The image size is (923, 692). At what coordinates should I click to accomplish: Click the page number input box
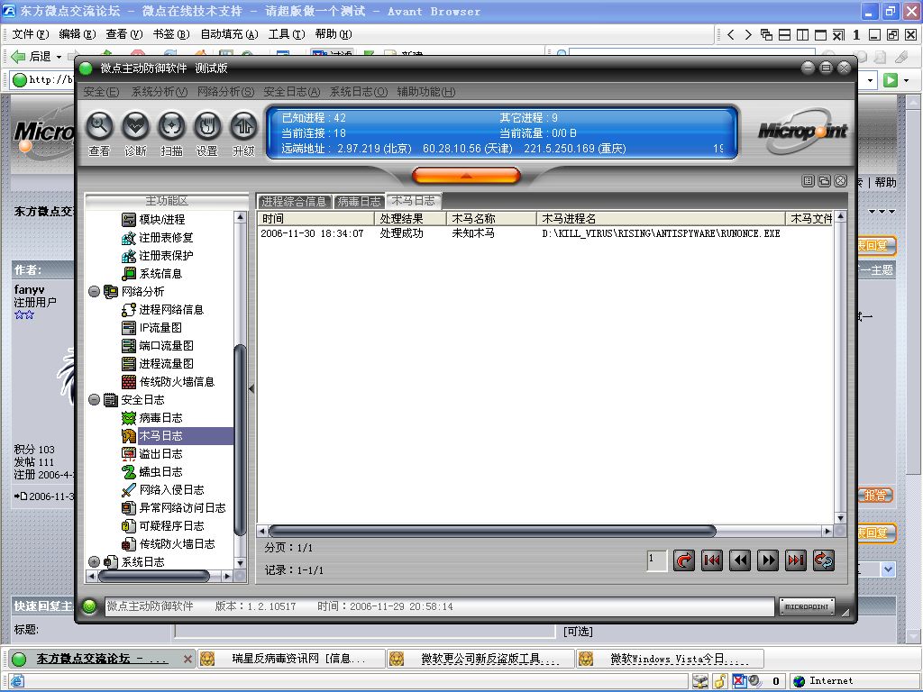pyautogui.click(x=656, y=560)
